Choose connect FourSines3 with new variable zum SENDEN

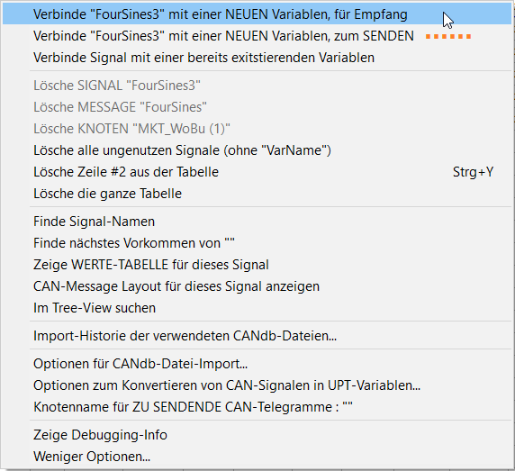pyautogui.click(x=257, y=36)
